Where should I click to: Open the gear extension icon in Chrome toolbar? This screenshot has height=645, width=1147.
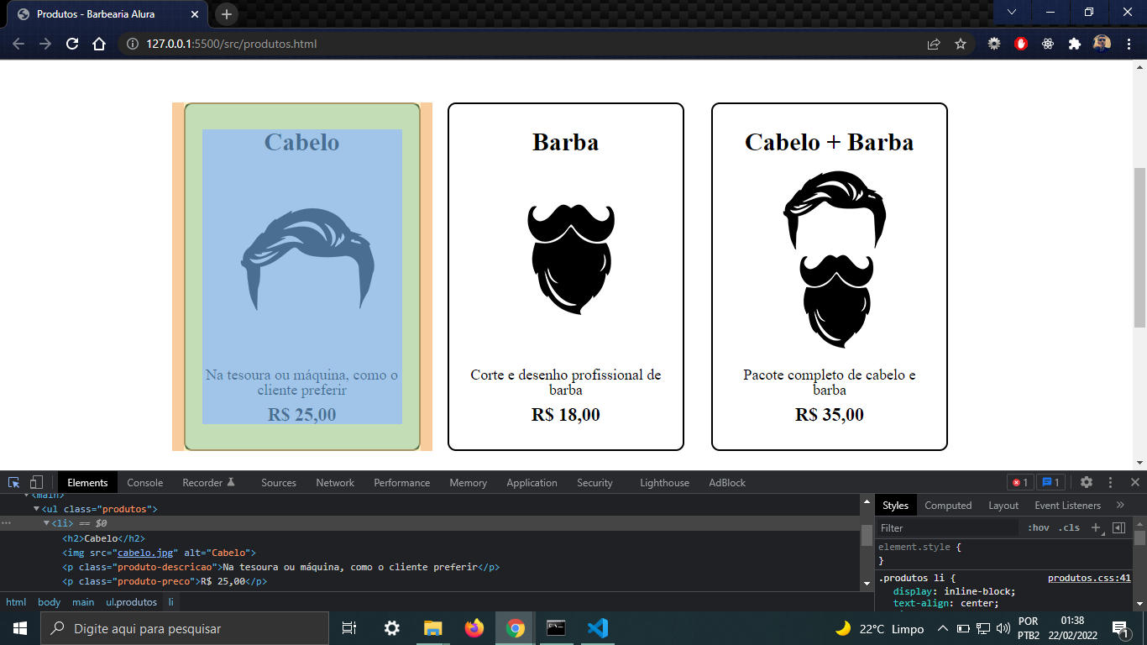[994, 44]
